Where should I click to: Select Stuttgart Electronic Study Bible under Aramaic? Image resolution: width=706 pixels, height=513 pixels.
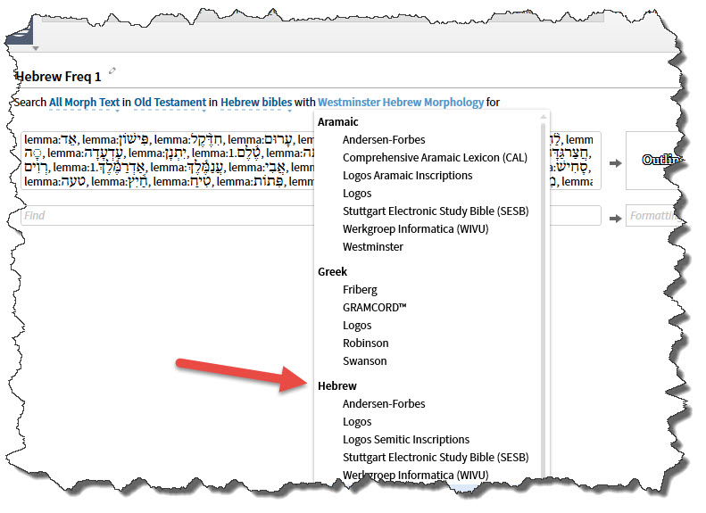436,211
